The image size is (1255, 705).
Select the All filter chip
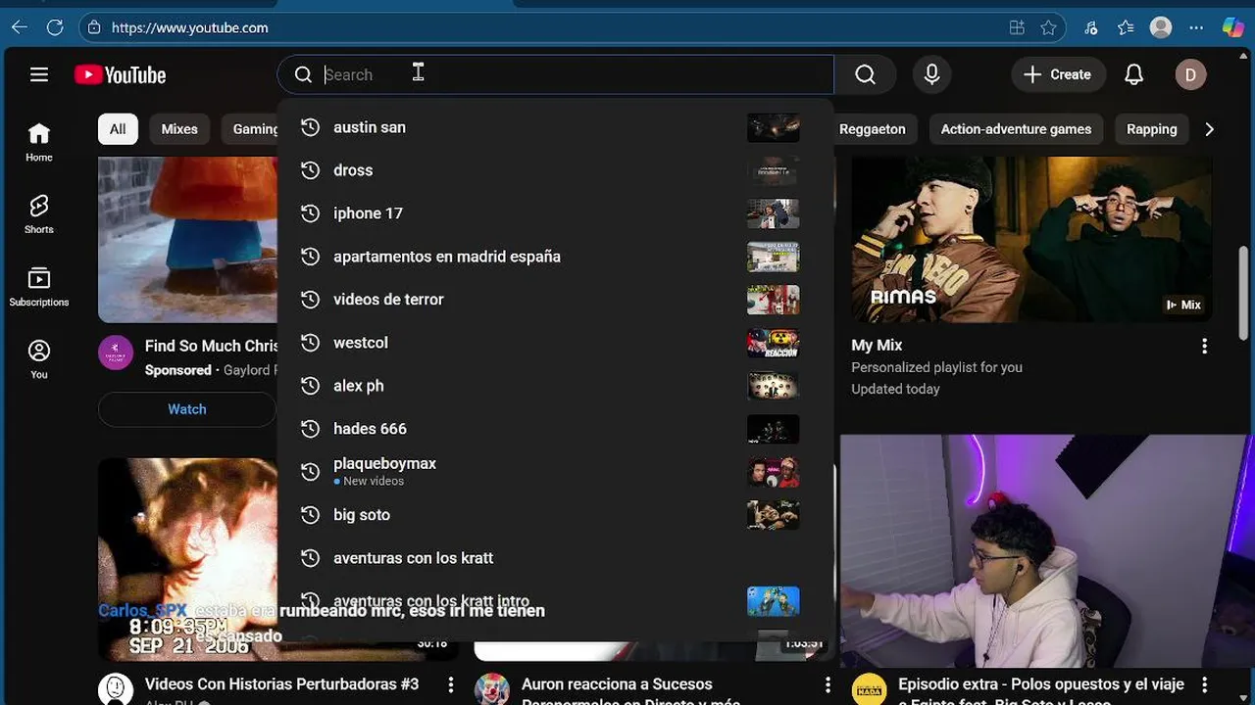(x=118, y=129)
